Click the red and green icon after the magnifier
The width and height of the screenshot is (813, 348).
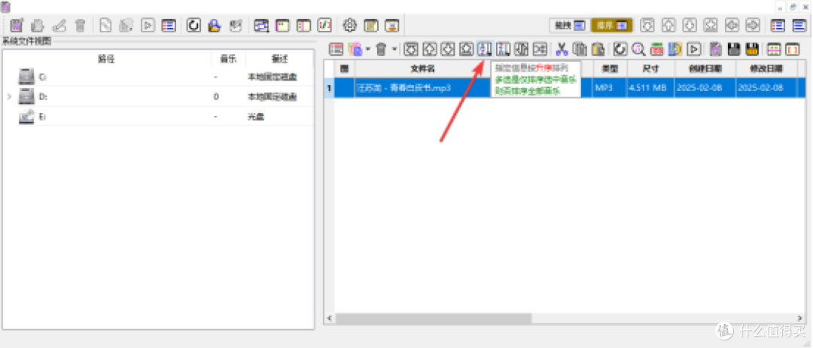point(657,49)
